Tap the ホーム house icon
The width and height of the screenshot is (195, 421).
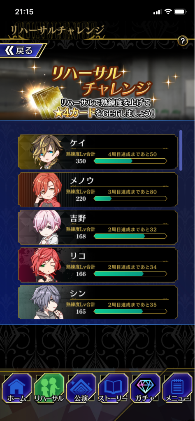(x=17, y=388)
